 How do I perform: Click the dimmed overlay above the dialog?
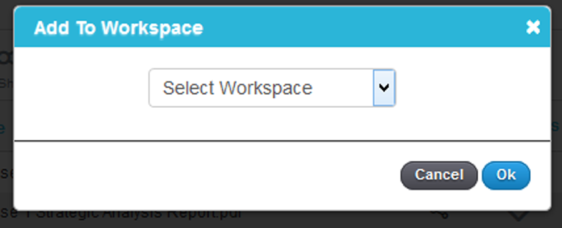(281, 2)
